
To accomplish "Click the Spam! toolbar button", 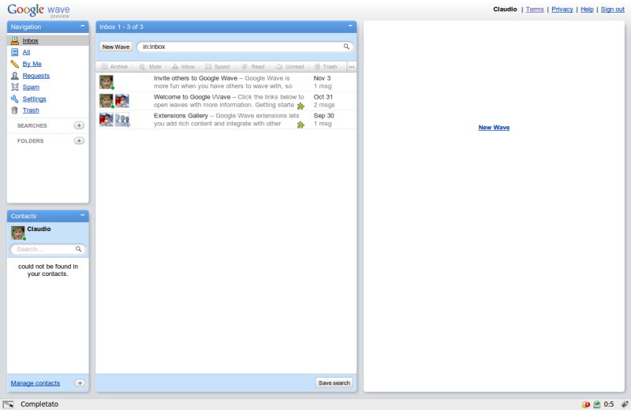I will tap(218, 67).
